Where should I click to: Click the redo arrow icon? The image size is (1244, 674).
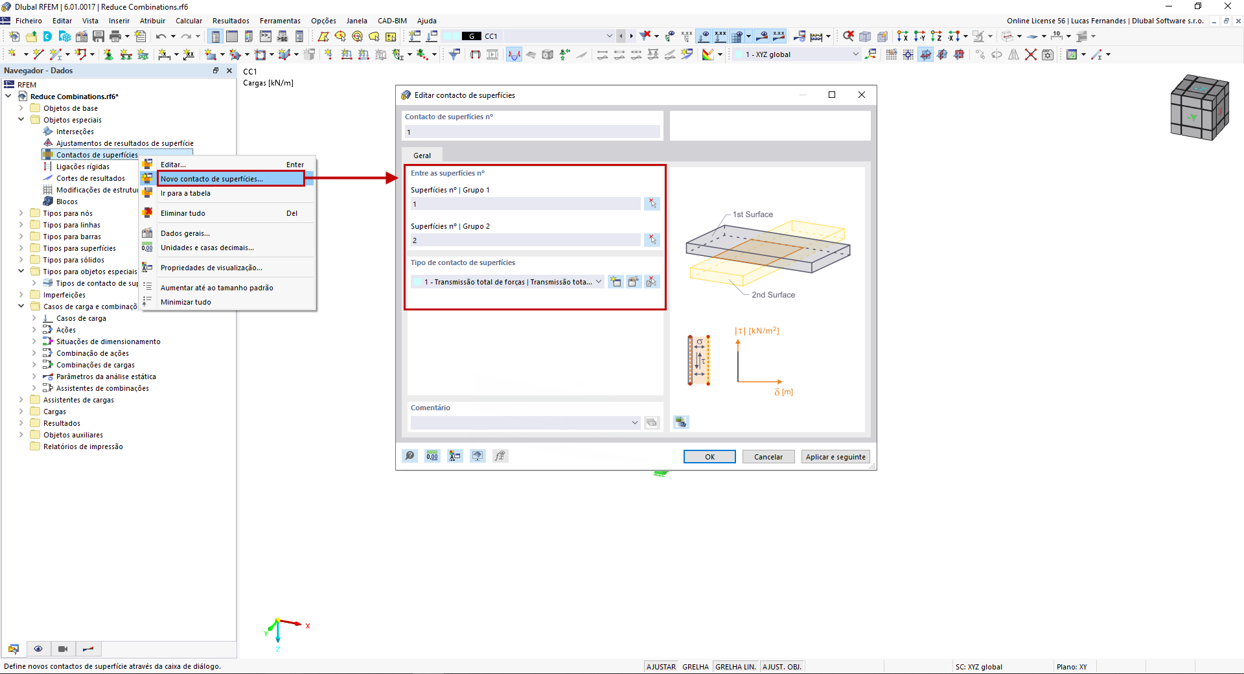(x=187, y=36)
